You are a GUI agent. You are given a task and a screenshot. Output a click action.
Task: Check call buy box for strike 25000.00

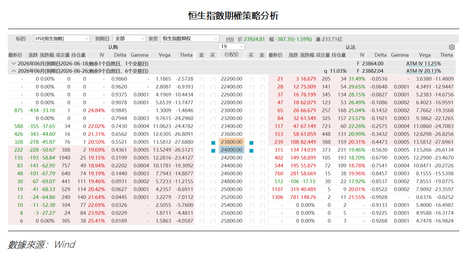(x=213, y=190)
